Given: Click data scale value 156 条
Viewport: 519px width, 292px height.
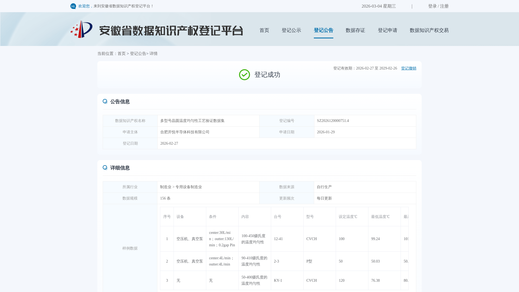Looking at the screenshot, I should [x=165, y=198].
